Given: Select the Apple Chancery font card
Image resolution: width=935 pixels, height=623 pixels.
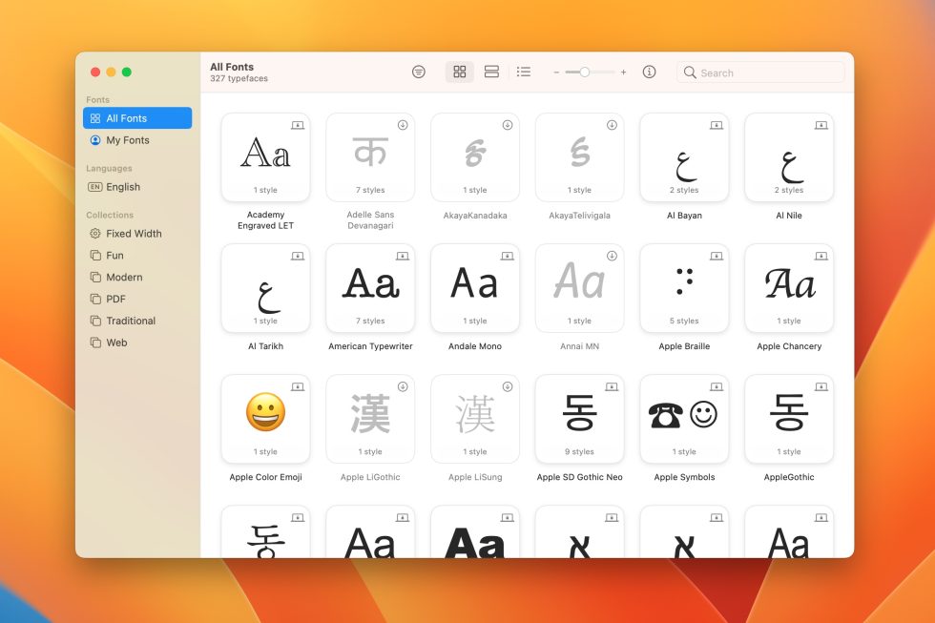Looking at the screenshot, I should click(789, 288).
